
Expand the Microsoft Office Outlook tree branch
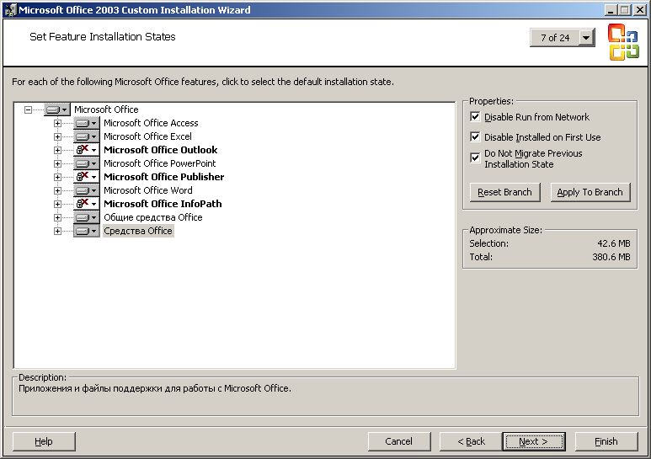pos(58,150)
